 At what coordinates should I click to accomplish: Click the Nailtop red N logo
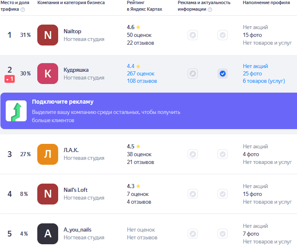(x=48, y=35)
